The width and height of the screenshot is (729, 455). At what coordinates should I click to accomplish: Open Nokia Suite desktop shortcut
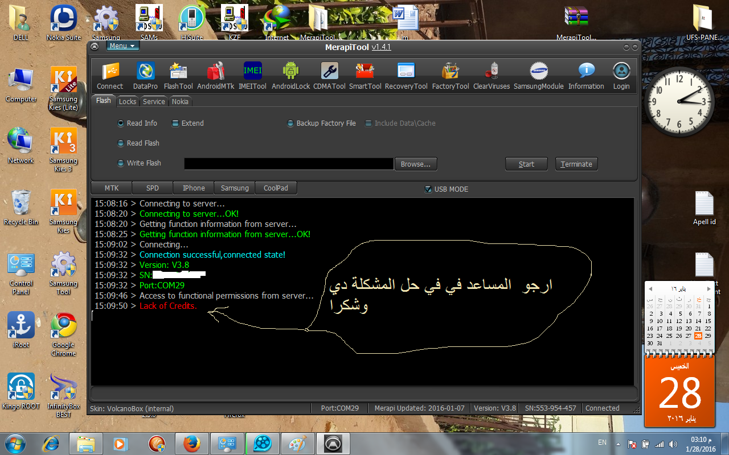point(64,23)
